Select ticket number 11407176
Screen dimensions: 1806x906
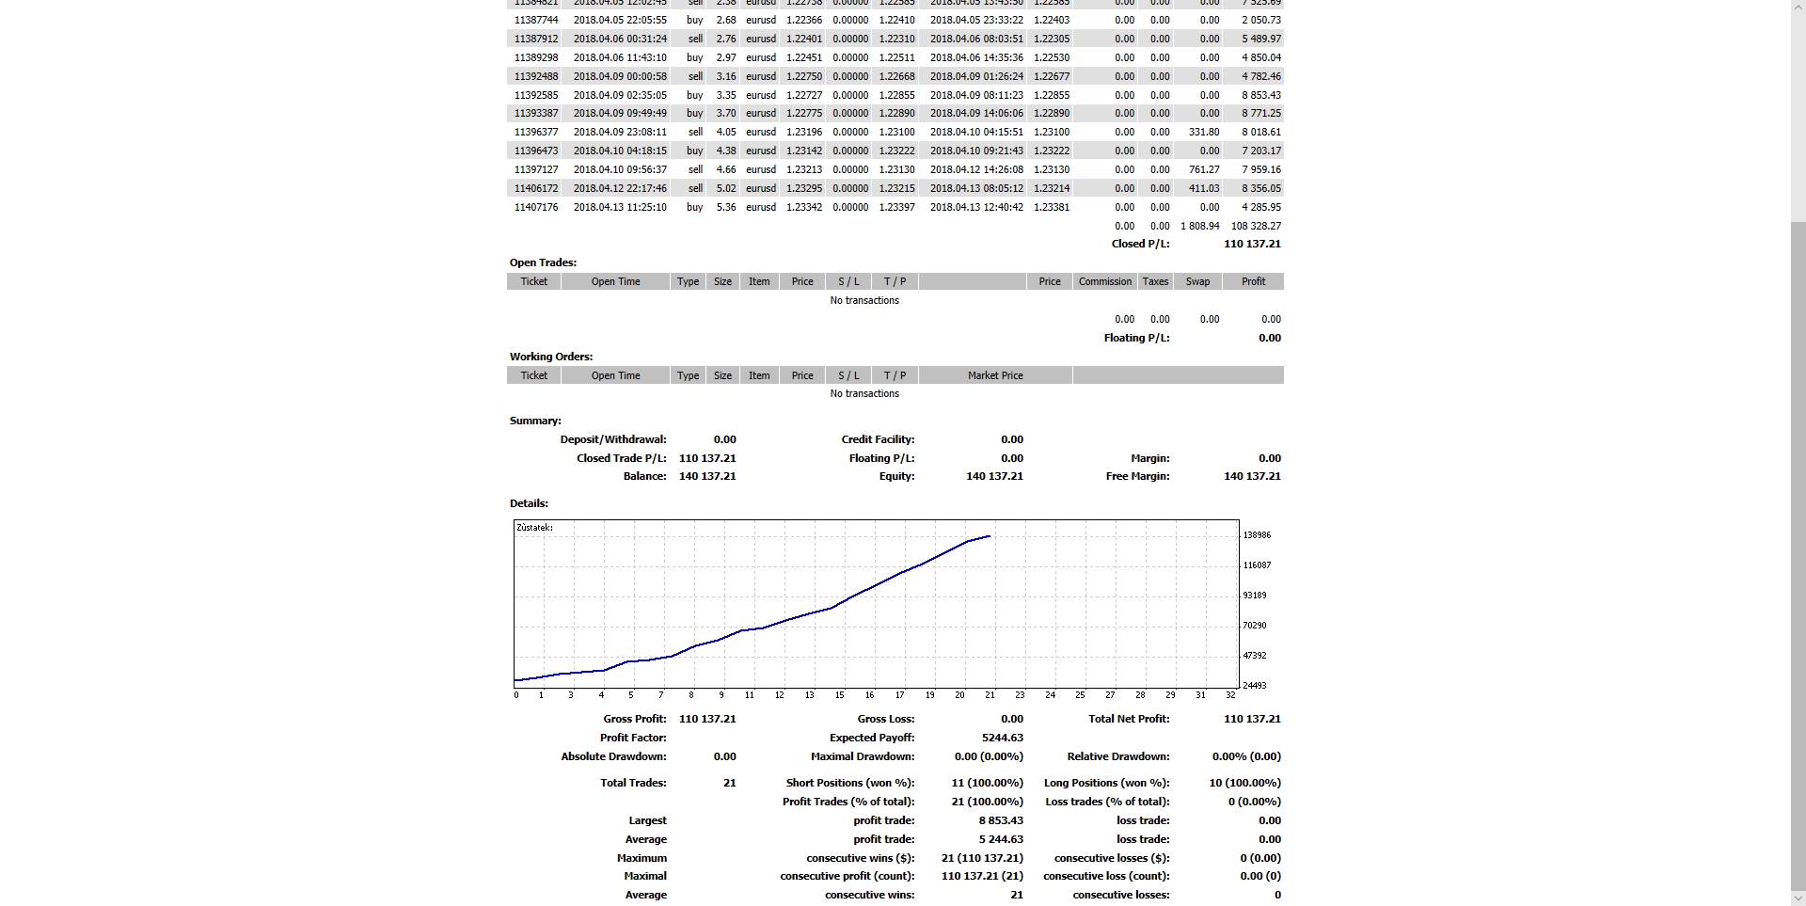tap(536, 207)
